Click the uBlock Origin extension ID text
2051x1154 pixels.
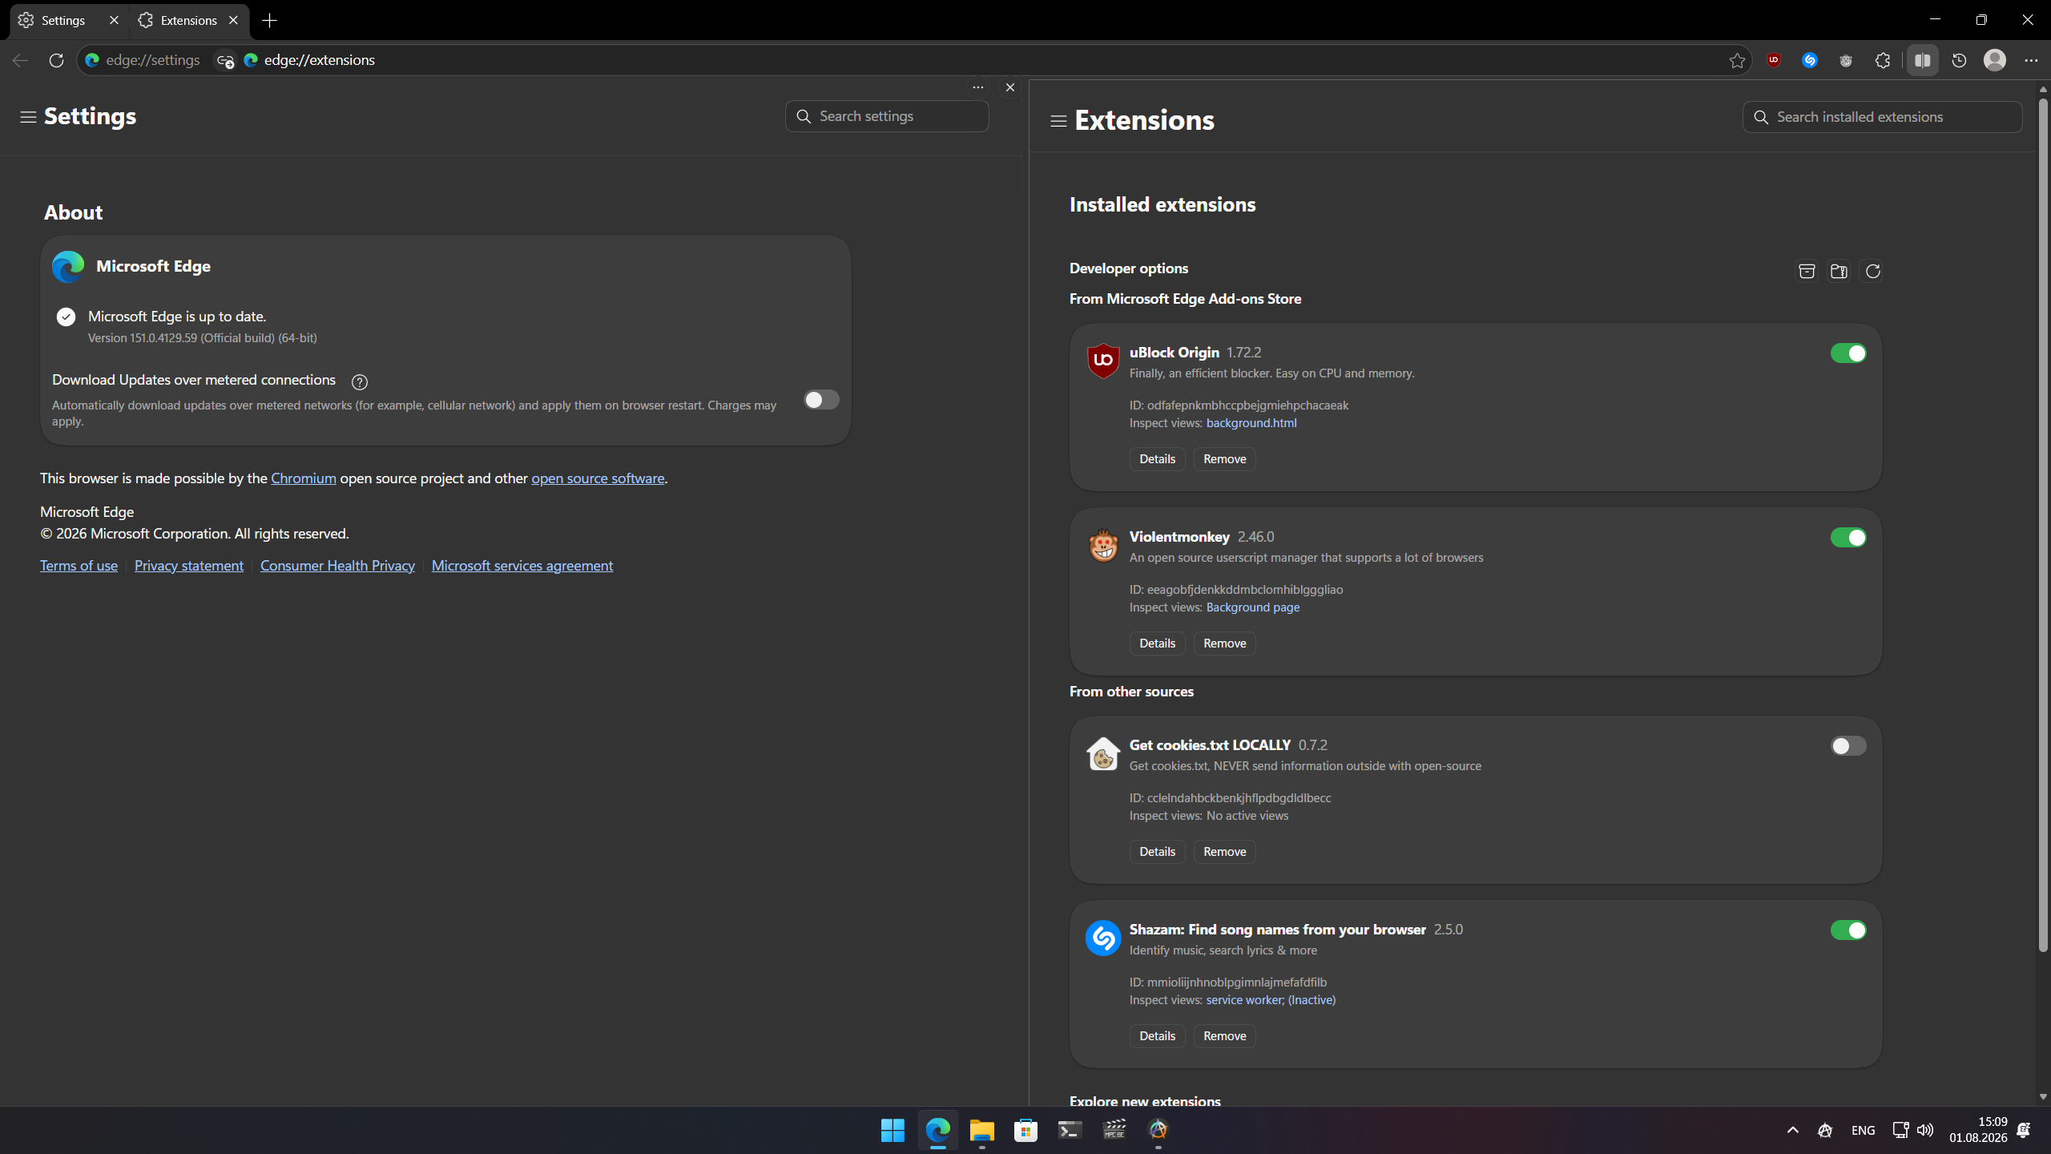tap(1239, 406)
